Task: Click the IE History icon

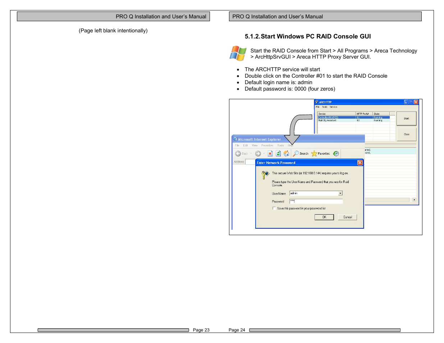Action: click(336, 154)
